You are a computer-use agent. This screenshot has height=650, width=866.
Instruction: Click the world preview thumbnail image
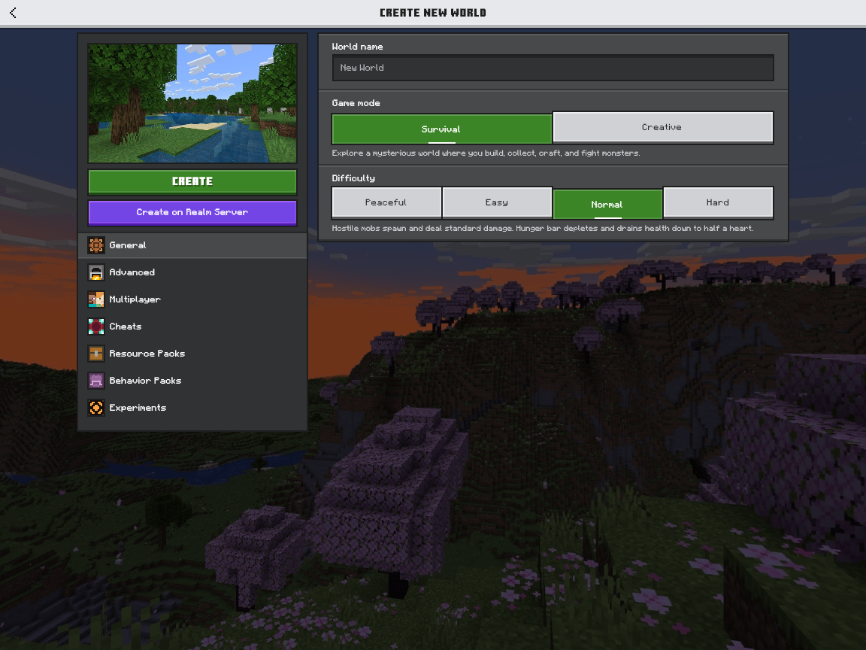click(192, 103)
